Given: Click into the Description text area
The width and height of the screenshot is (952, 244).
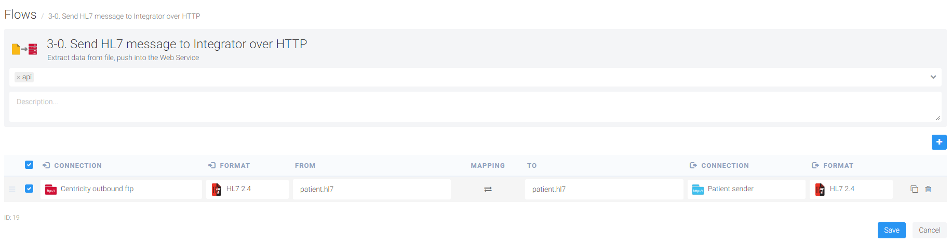Looking at the screenshot, I should [475, 107].
